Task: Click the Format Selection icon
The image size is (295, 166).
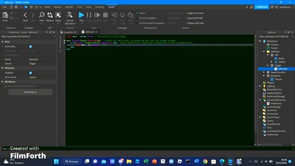Action: coord(70,15)
